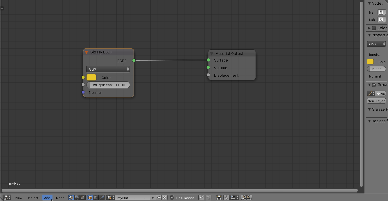Open the View menu

click(x=19, y=198)
